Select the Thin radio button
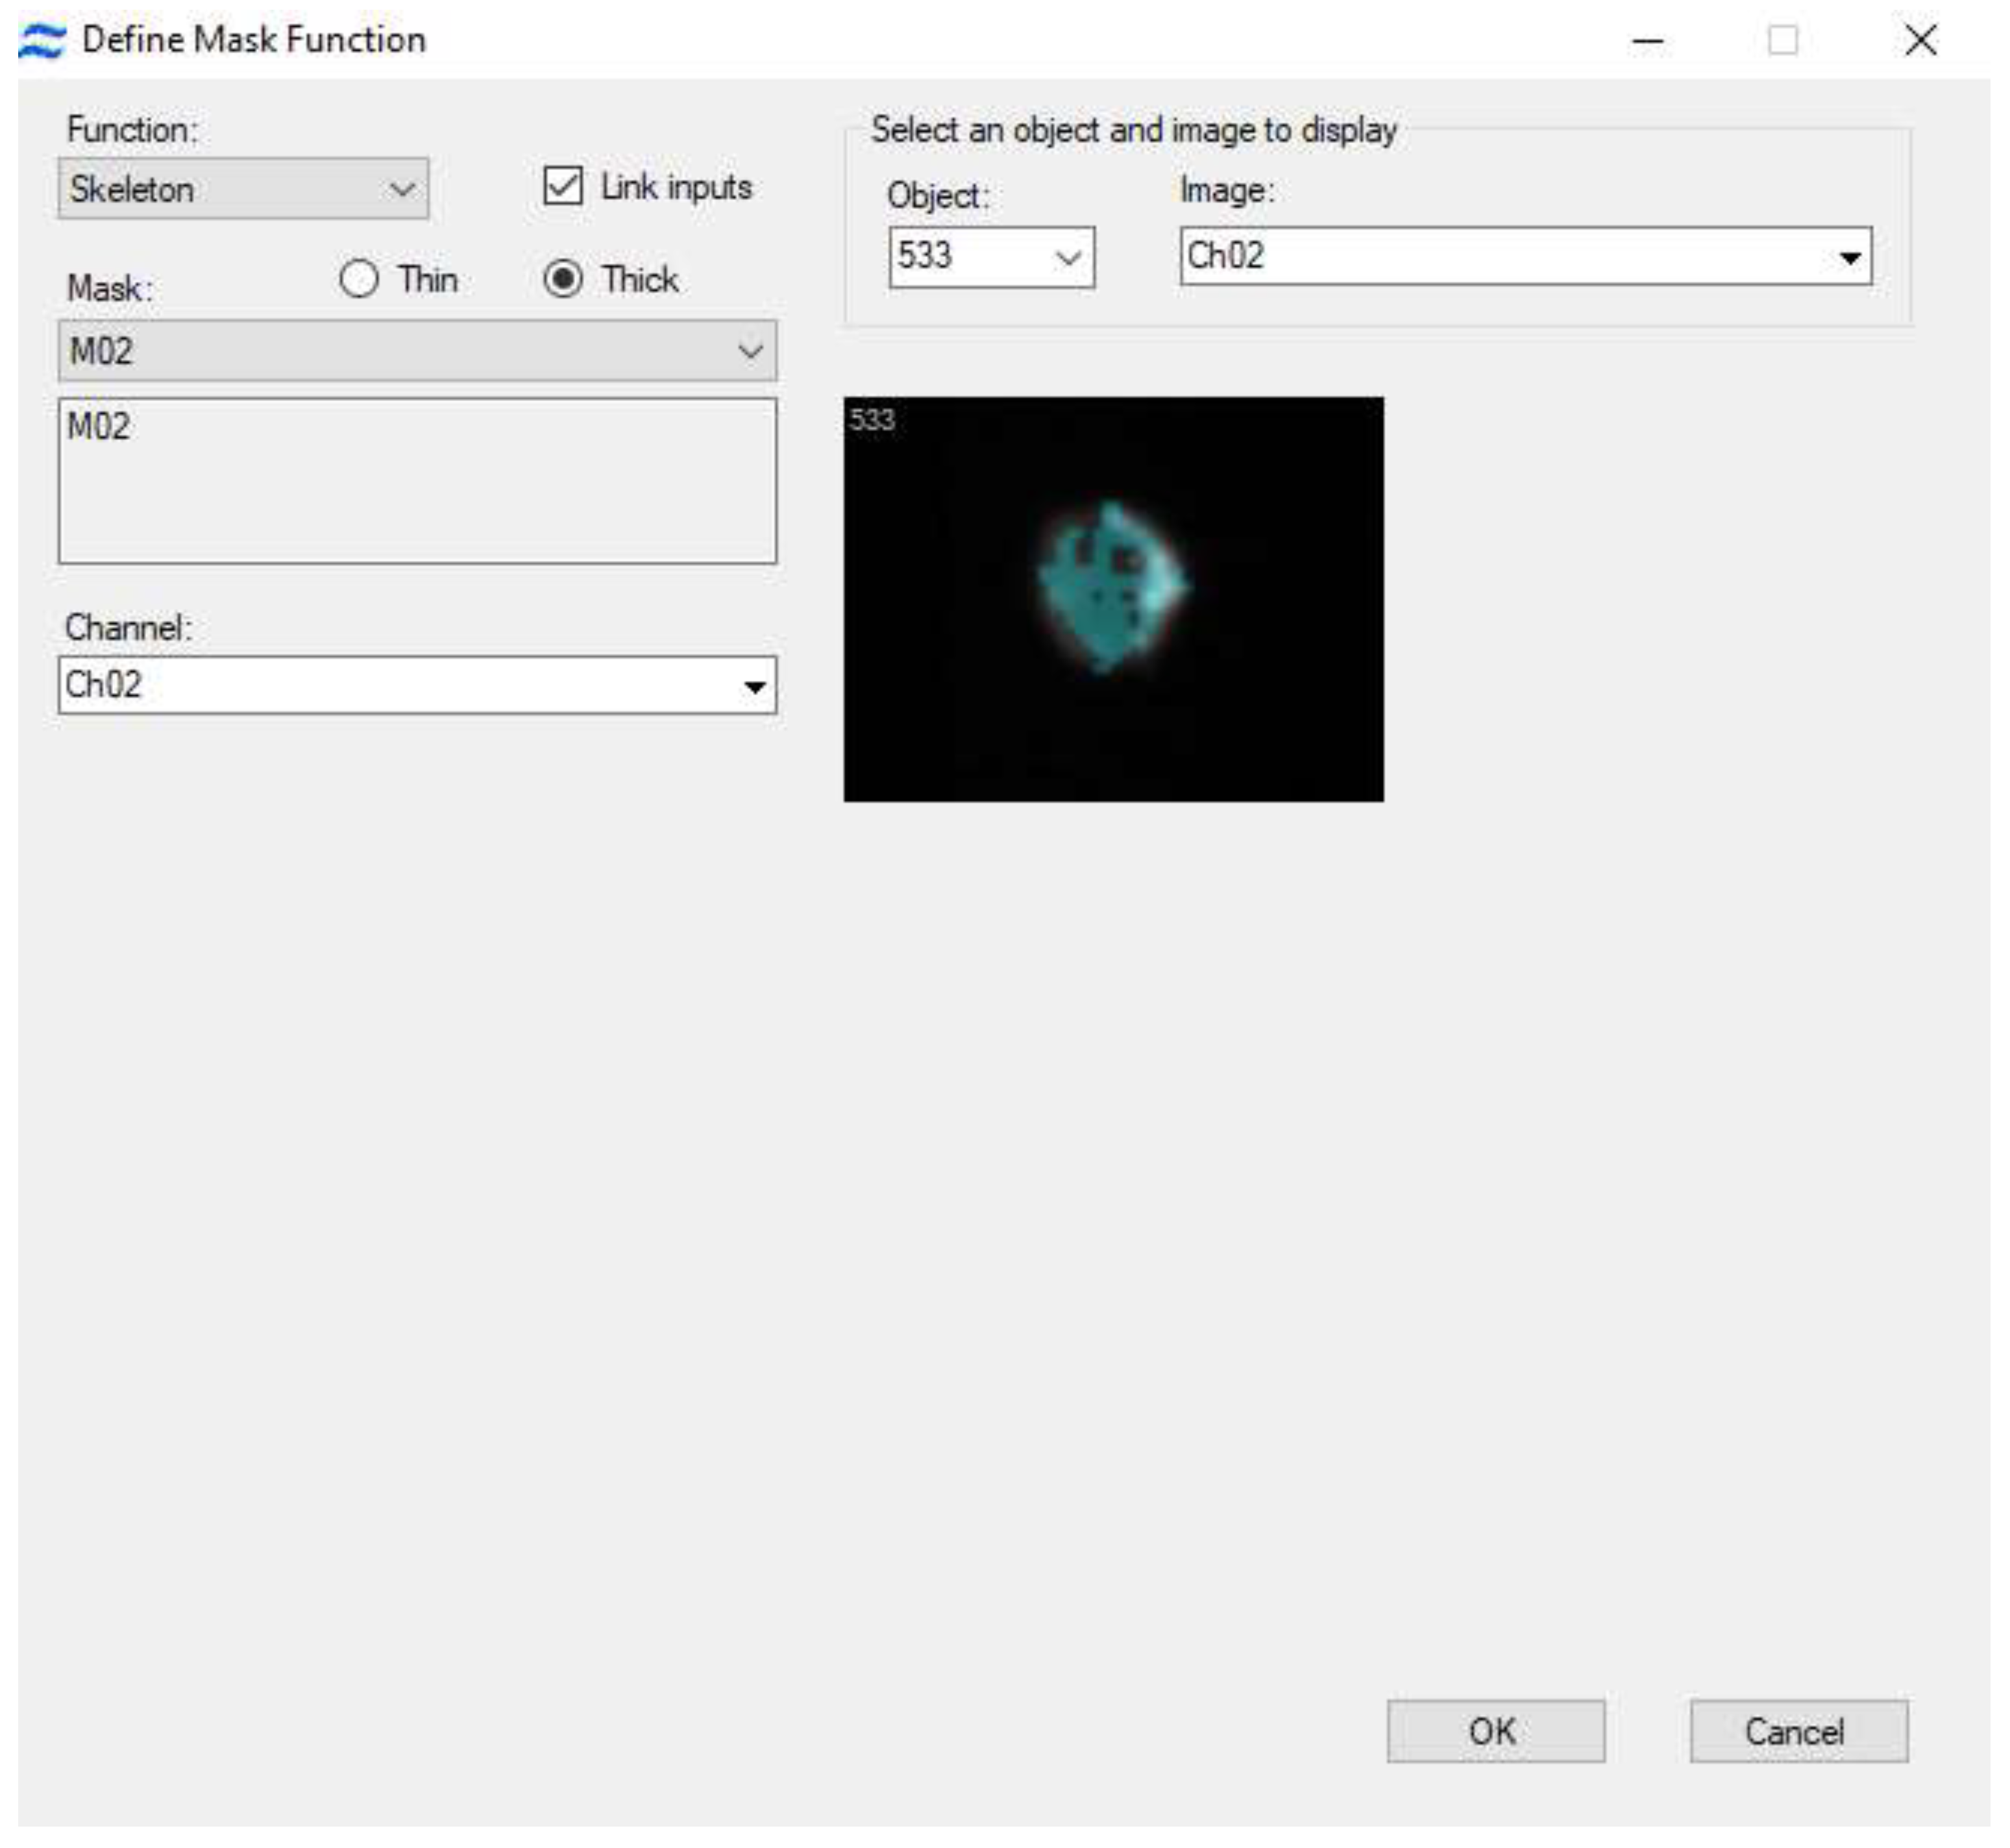Screen dimensions: 2010x1848 (x=360, y=281)
